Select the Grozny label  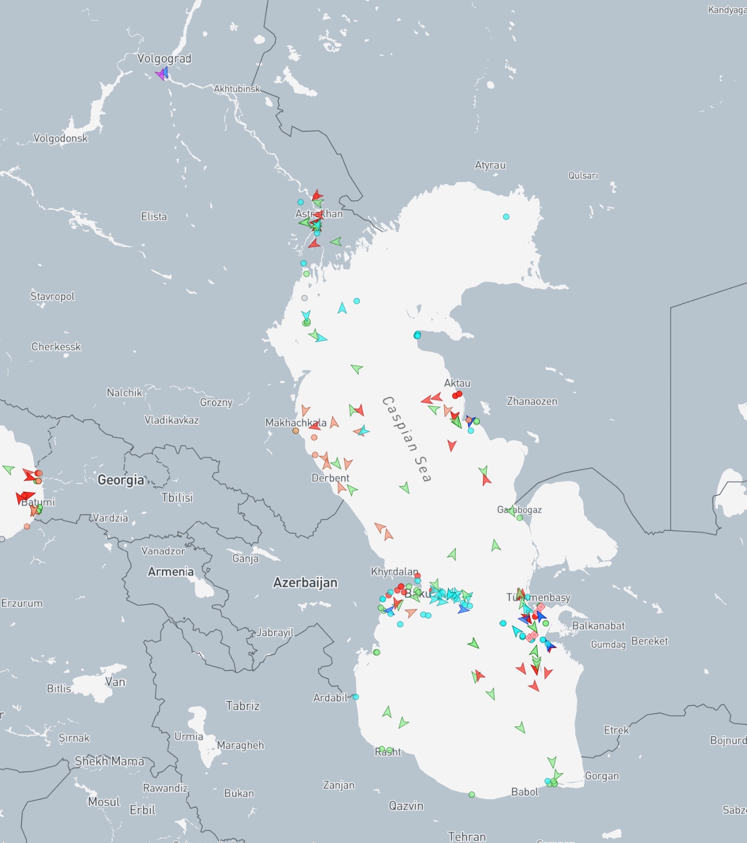(216, 403)
